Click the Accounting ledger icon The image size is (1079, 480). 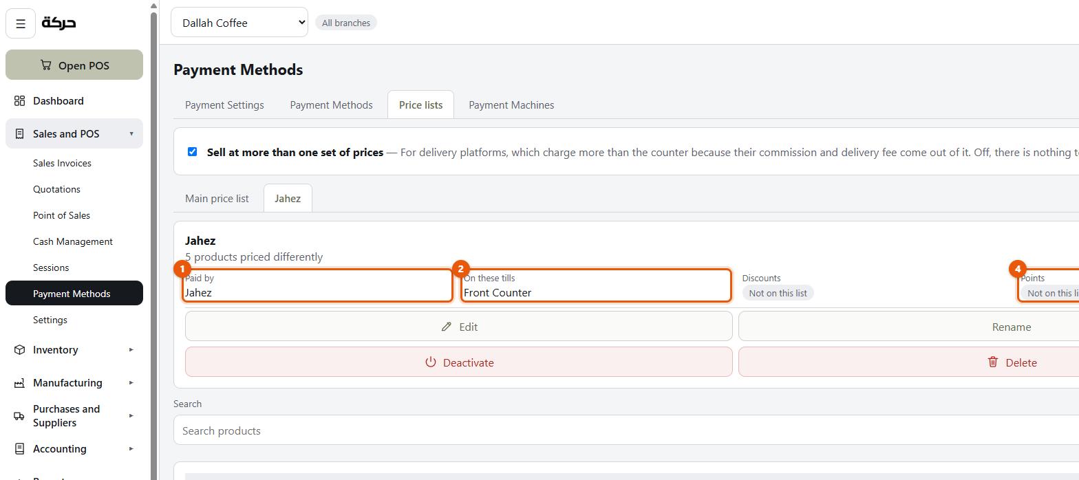(x=19, y=449)
